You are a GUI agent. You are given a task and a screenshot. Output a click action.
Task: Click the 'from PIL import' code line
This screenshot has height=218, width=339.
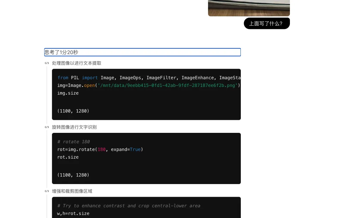click(148, 78)
